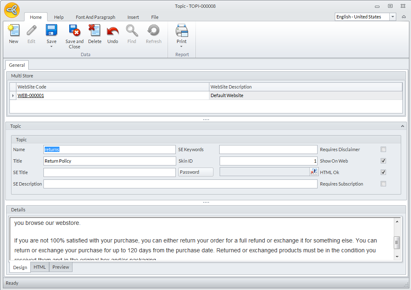The width and height of the screenshot is (411, 290).
Task: Click the New topic icon
Action: click(14, 31)
